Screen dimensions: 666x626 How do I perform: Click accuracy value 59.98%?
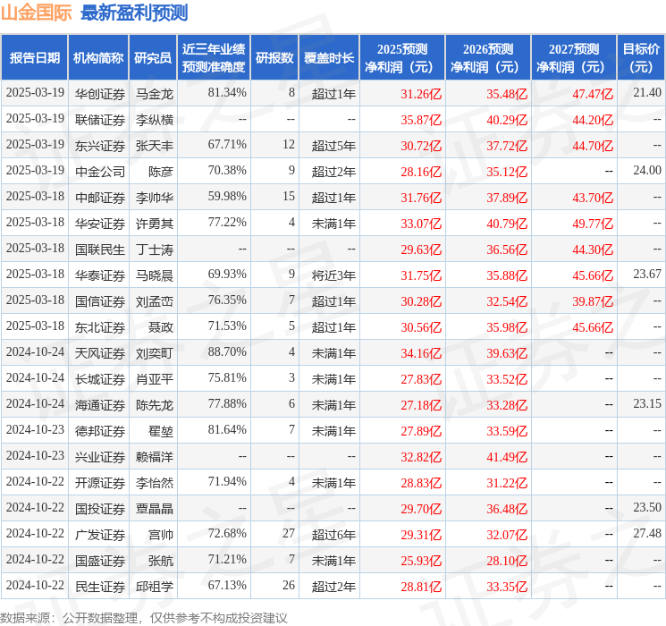pos(227,197)
